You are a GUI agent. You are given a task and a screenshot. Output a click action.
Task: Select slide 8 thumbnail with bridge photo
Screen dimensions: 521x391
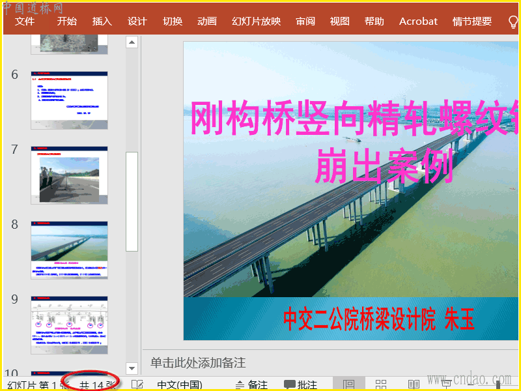69,250
